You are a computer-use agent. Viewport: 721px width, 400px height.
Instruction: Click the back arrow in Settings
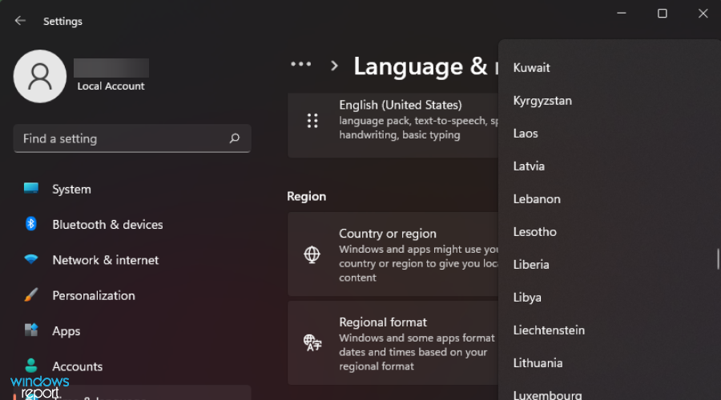tap(20, 21)
